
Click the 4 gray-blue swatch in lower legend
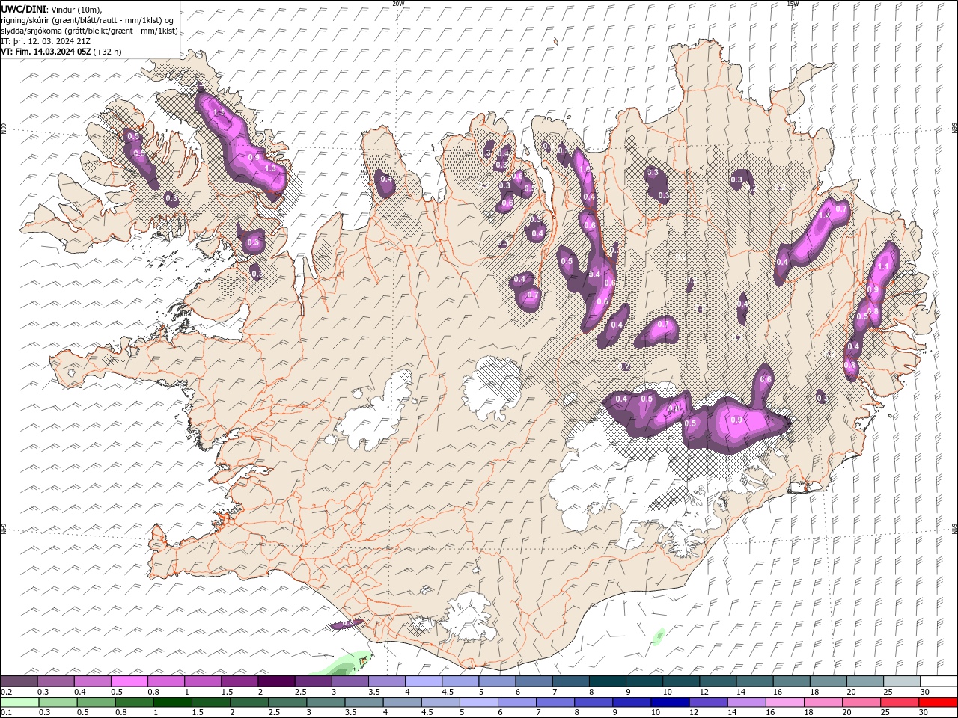tap(402, 702)
